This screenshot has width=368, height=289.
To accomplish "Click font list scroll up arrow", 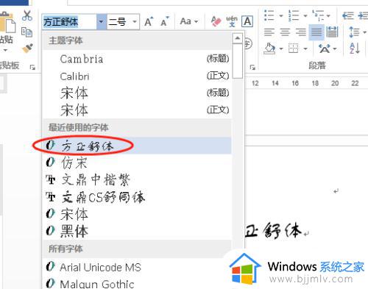I will (x=237, y=38).
